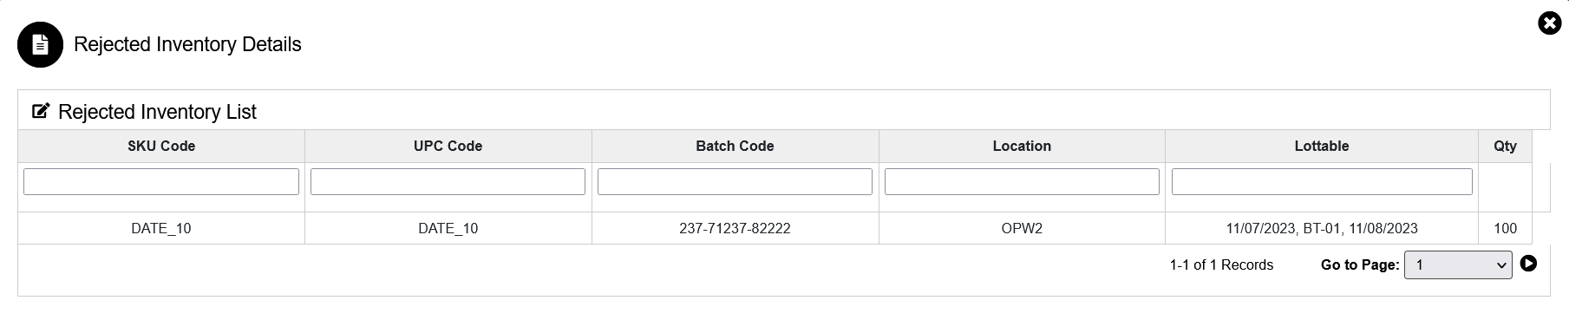This screenshot has width=1569, height=333.
Task: Open the Go to Page dropdown
Action: pos(1458,265)
